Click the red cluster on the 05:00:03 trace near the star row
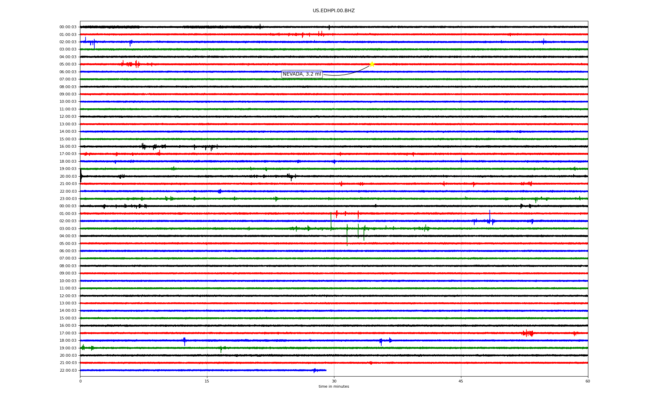Image resolution: width=668 pixels, height=418 pixels. point(130,64)
